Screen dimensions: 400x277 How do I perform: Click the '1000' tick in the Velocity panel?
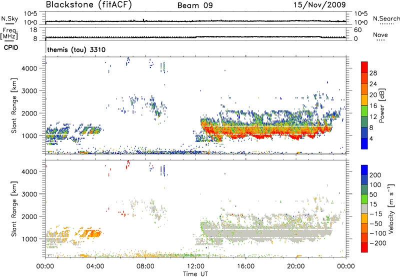click(x=29, y=239)
